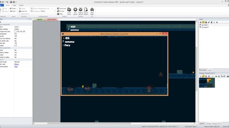This screenshot has height=128, width=229.
Task: Toggle the Layer 0 visibility checkbox
Action: pyautogui.click(x=200, y=27)
